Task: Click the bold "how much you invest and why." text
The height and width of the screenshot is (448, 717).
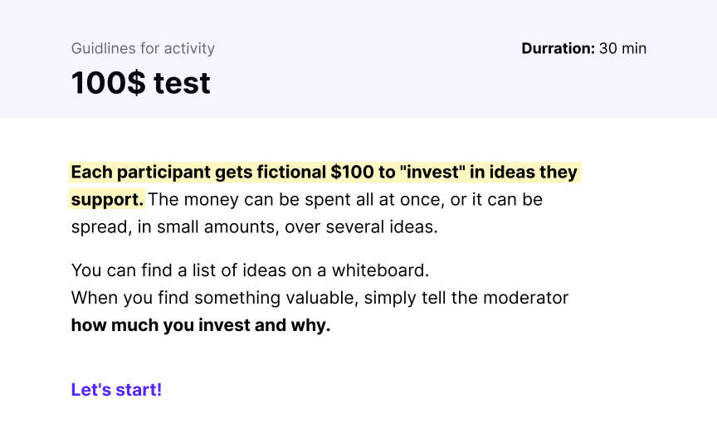Action: tap(201, 325)
